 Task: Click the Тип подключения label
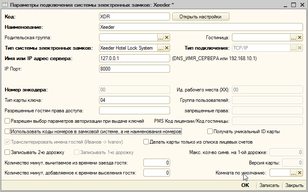click(x=207, y=48)
